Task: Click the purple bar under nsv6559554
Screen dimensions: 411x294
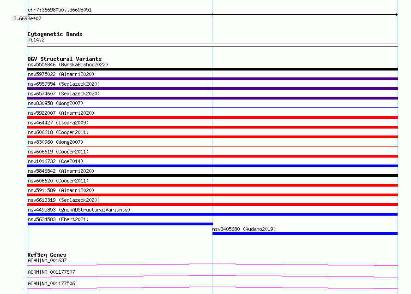Action: (x=212, y=88)
